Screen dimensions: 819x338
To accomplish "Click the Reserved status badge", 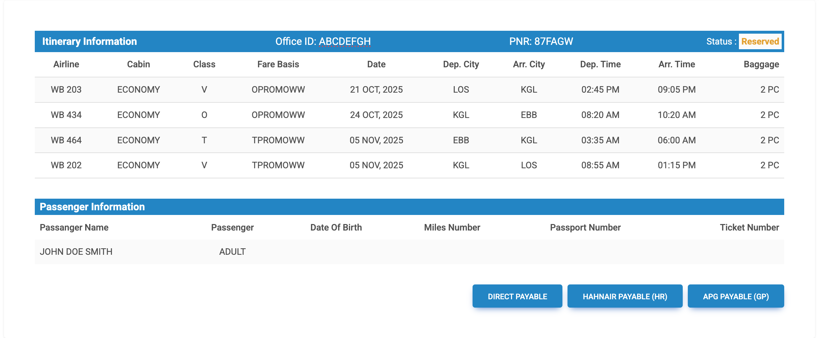I will 760,42.
